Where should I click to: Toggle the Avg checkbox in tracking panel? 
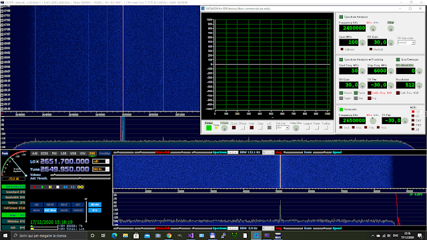[369, 98]
